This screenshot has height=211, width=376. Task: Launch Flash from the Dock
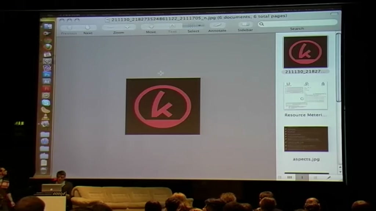47,89
